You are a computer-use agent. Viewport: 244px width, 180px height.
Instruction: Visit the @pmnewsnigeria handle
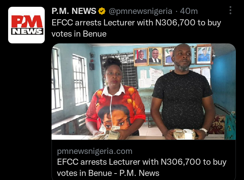coord(140,11)
